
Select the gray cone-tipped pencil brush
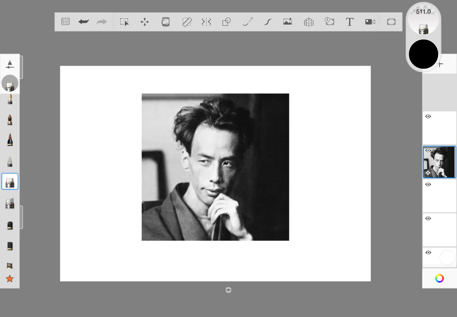[x=10, y=161]
